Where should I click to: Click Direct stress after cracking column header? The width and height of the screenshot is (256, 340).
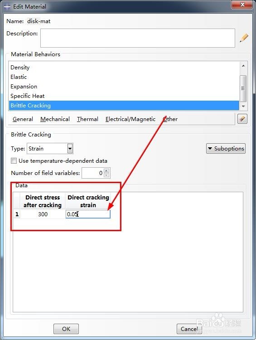click(43, 201)
